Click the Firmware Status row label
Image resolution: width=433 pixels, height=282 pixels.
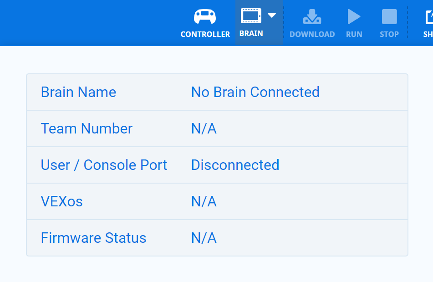pos(93,238)
